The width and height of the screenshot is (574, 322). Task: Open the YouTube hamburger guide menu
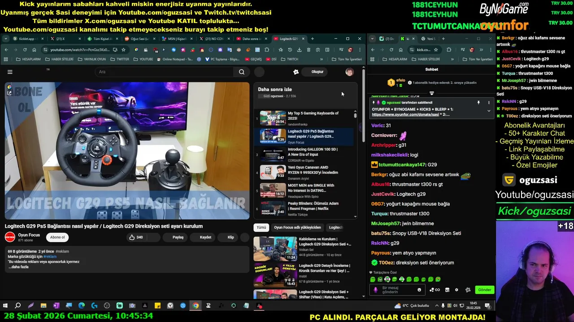10,72
